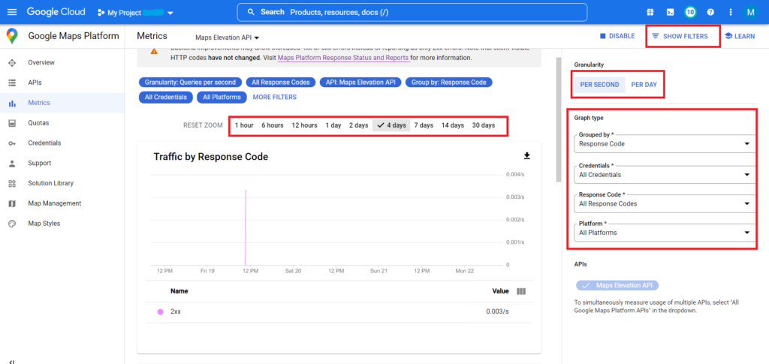Open the hamburger navigation menu
The width and height of the screenshot is (769, 364).
12,12
